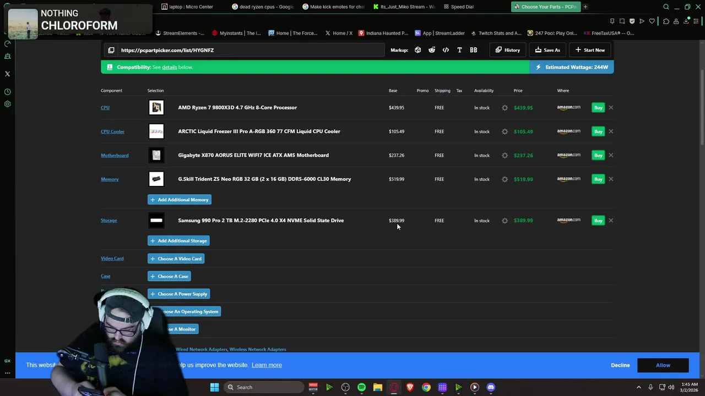Viewport: 705px width, 396px height.
Task: Click Choose A Video Card
Action: pyautogui.click(x=176, y=258)
